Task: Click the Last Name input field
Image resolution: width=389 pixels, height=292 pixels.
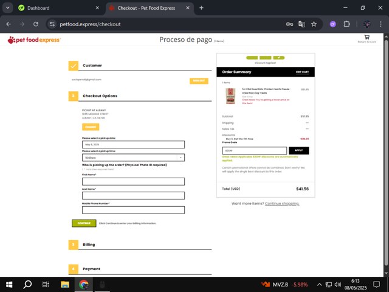Action: pyautogui.click(x=133, y=196)
